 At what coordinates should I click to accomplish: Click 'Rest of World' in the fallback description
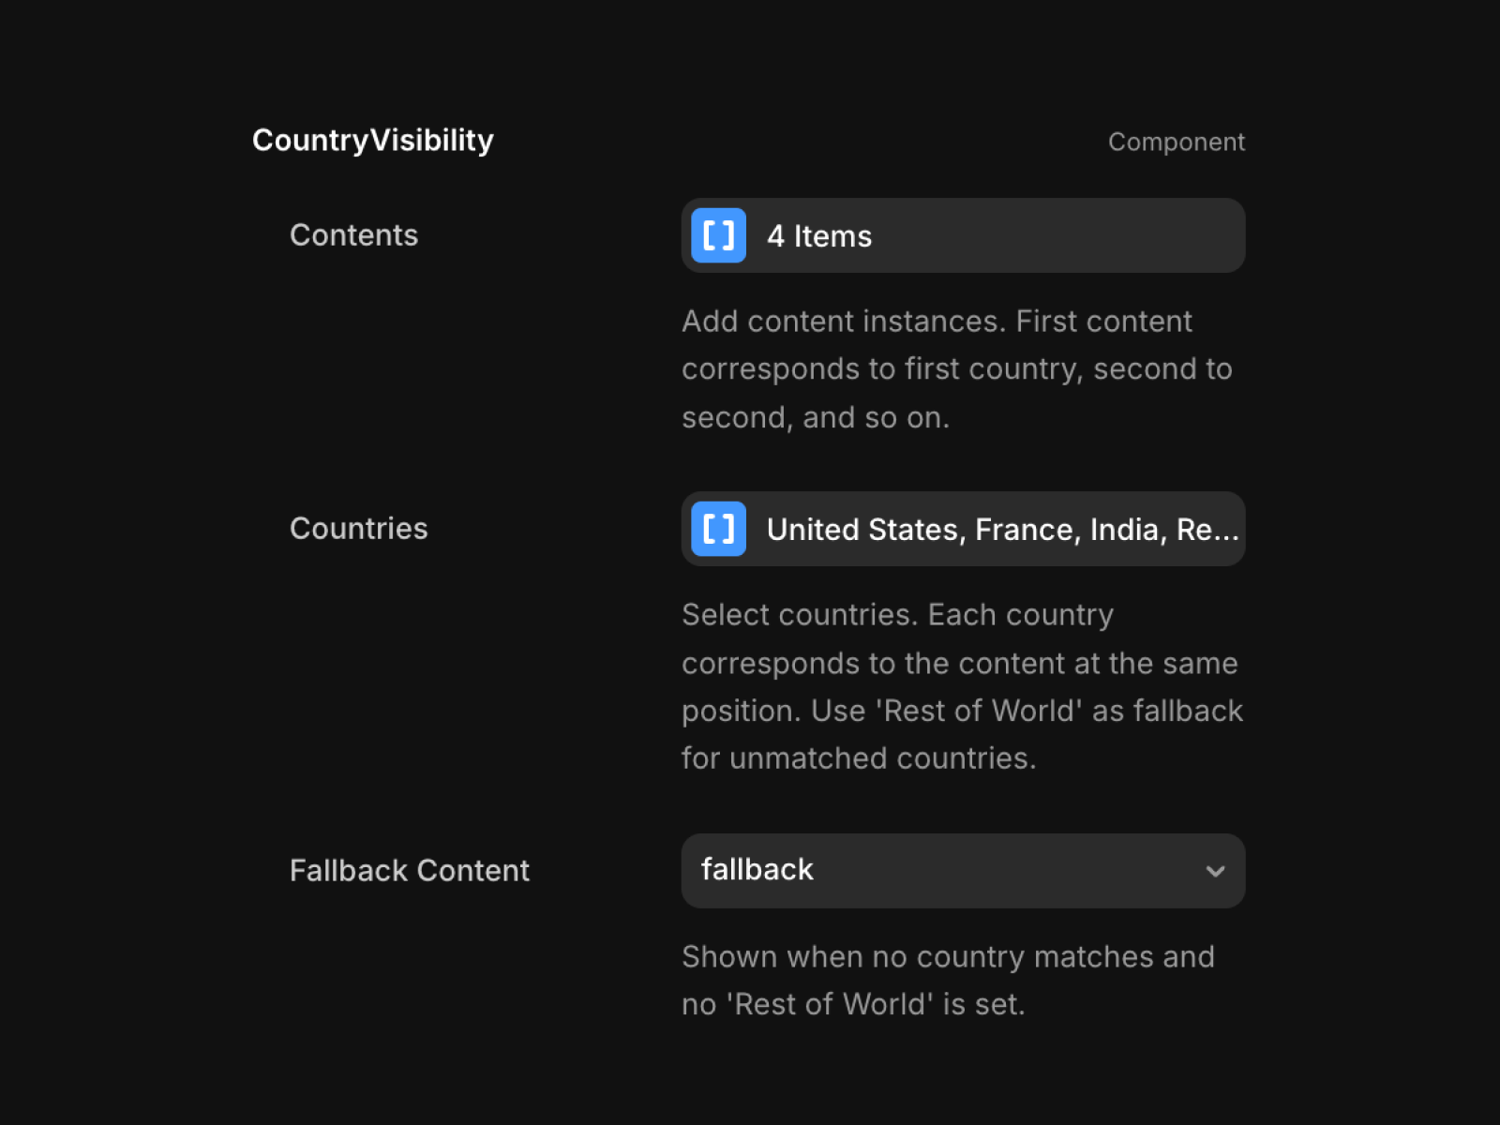pos(833,1005)
